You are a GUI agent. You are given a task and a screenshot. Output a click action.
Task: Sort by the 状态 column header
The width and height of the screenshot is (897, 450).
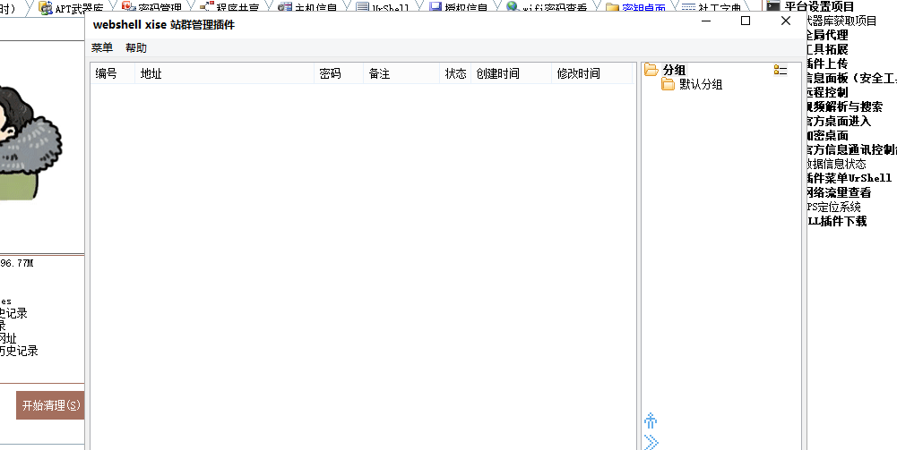pos(455,73)
